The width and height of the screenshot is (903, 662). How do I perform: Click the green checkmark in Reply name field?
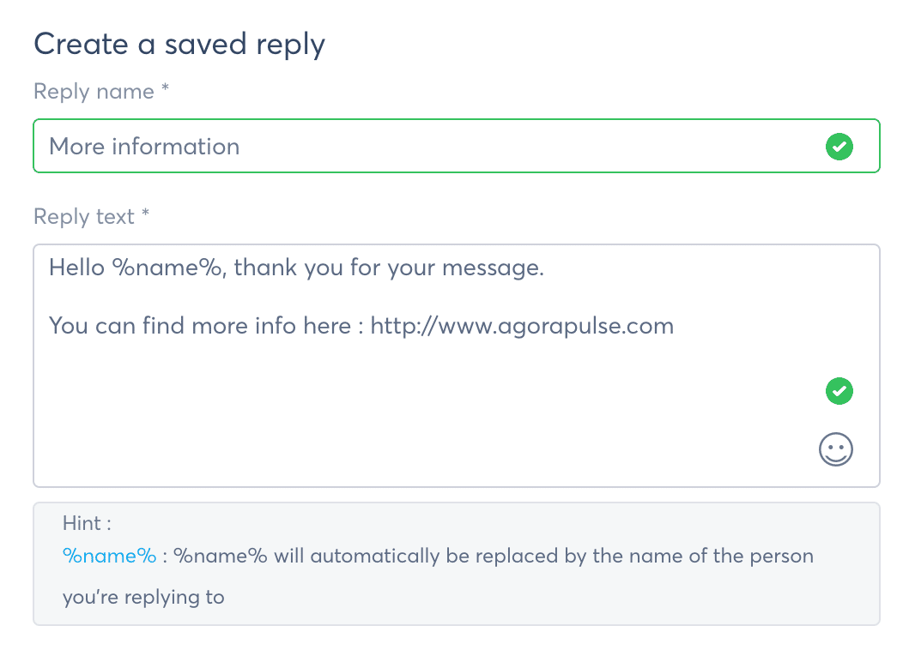pyautogui.click(x=839, y=146)
